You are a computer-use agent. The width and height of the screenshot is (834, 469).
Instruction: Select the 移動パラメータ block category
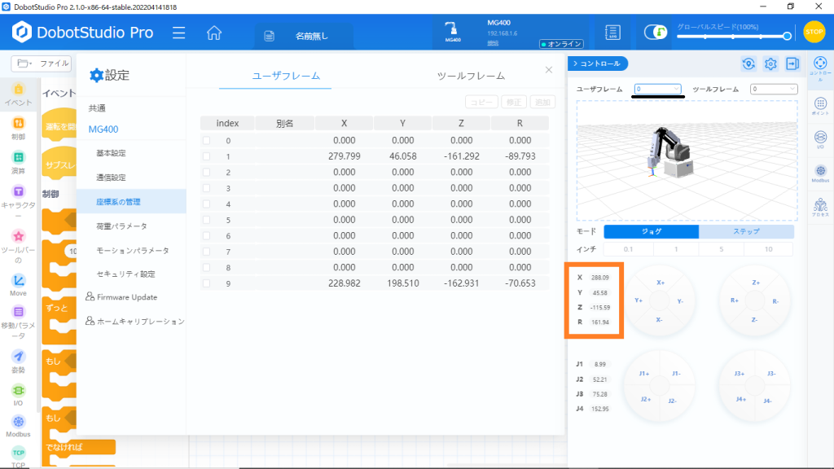click(x=19, y=322)
